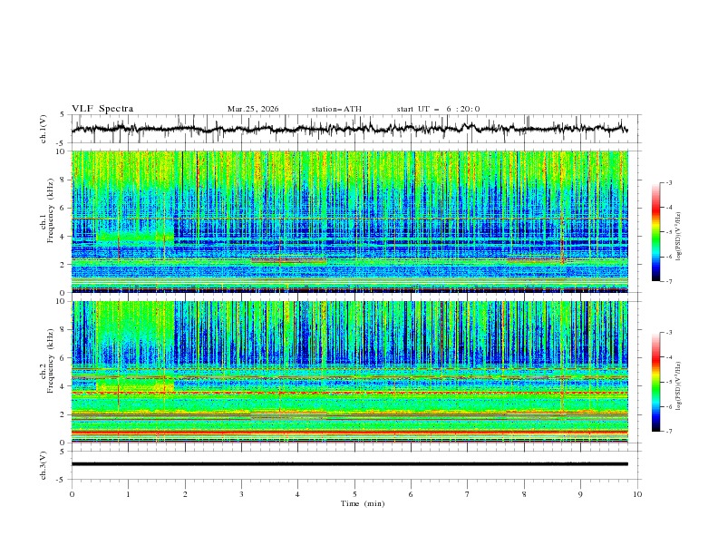This screenshot has width=718, height=555.
Task: Click the 5 minute tick label on time axis
Action: [354, 494]
